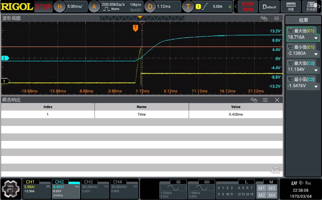Click the orange T trigger position marker

click(135, 28)
